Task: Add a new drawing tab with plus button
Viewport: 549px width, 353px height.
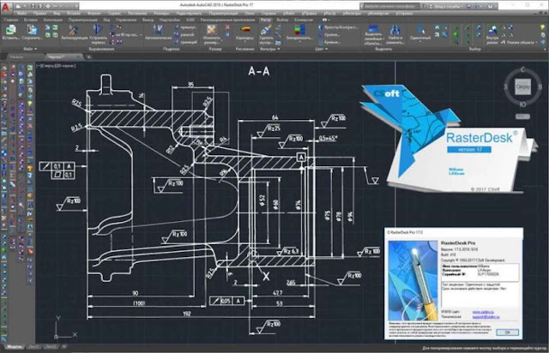Action: (88, 57)
